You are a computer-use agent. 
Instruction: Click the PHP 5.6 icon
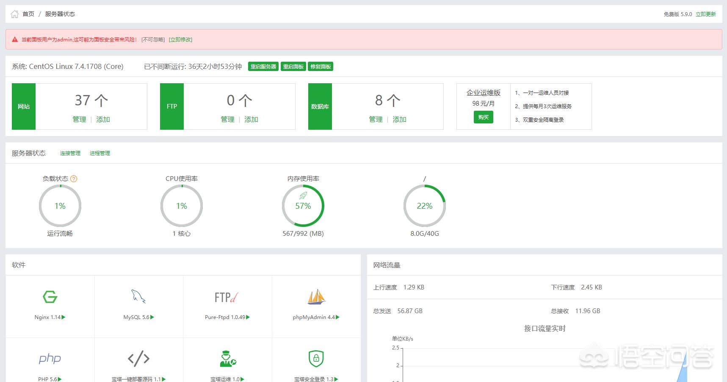click(50, 358)
